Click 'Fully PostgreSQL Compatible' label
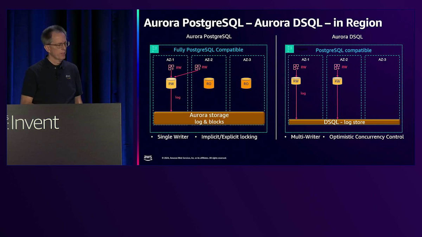 click(209, 50)
